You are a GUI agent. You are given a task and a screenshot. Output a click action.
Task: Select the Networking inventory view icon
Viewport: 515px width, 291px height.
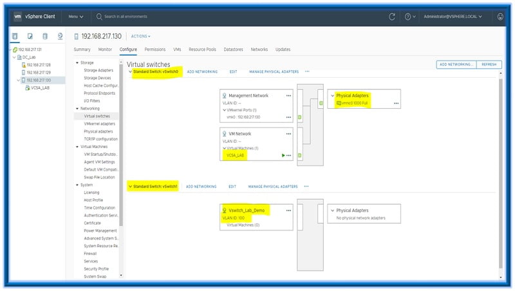pos(60,37)
